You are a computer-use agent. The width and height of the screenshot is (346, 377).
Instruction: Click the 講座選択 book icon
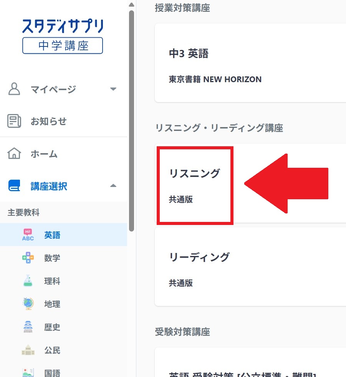[x=14, y=185]
